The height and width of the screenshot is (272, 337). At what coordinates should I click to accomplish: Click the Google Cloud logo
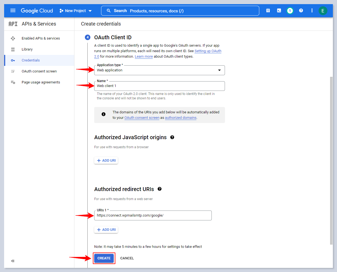click(x=37, y=11)
